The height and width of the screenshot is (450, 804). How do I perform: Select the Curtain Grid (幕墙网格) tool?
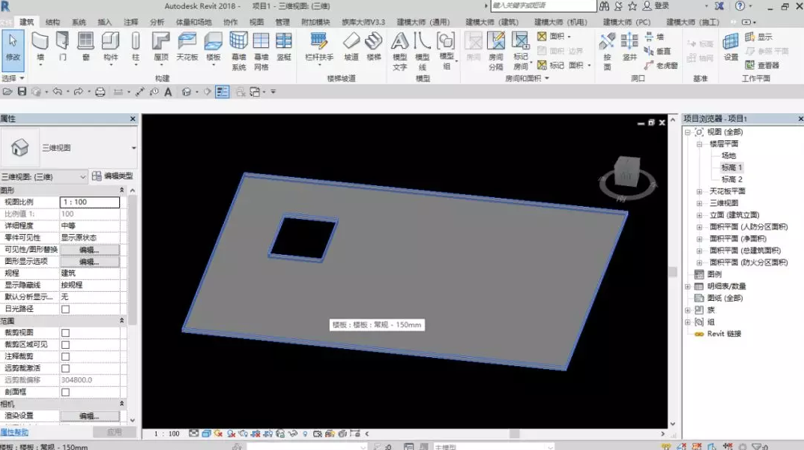[x=261, y=51]
